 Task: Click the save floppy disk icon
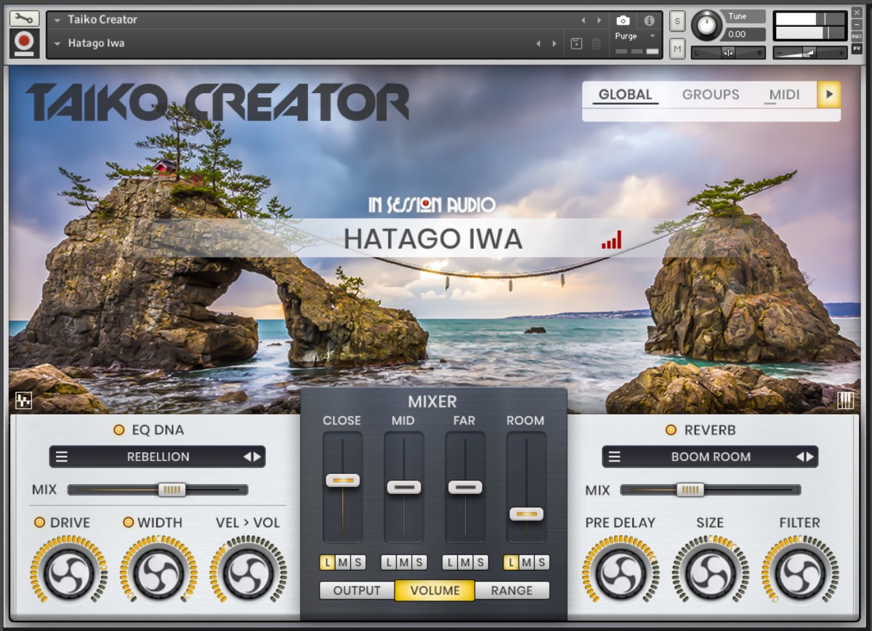click(576, 44)
